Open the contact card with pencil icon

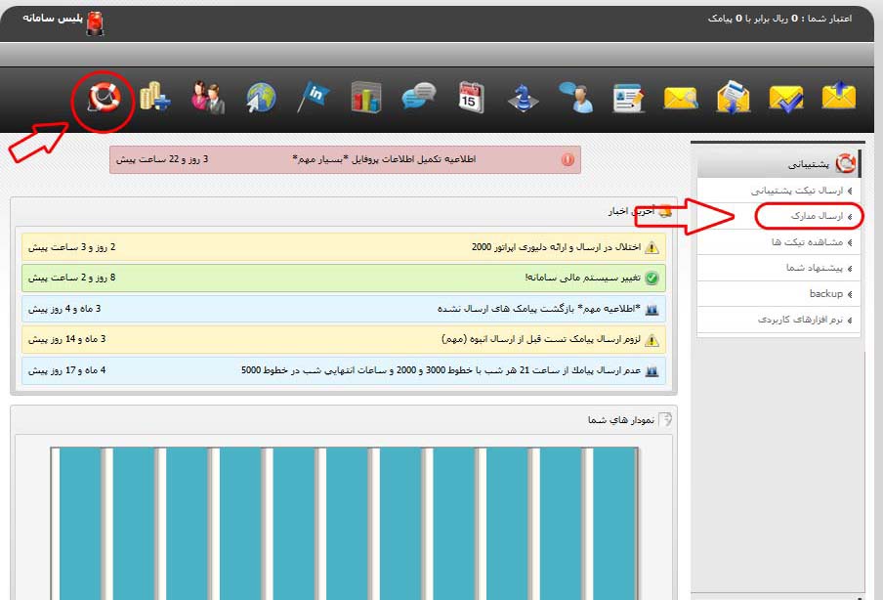pyautogui.click(x=628, y=98)
